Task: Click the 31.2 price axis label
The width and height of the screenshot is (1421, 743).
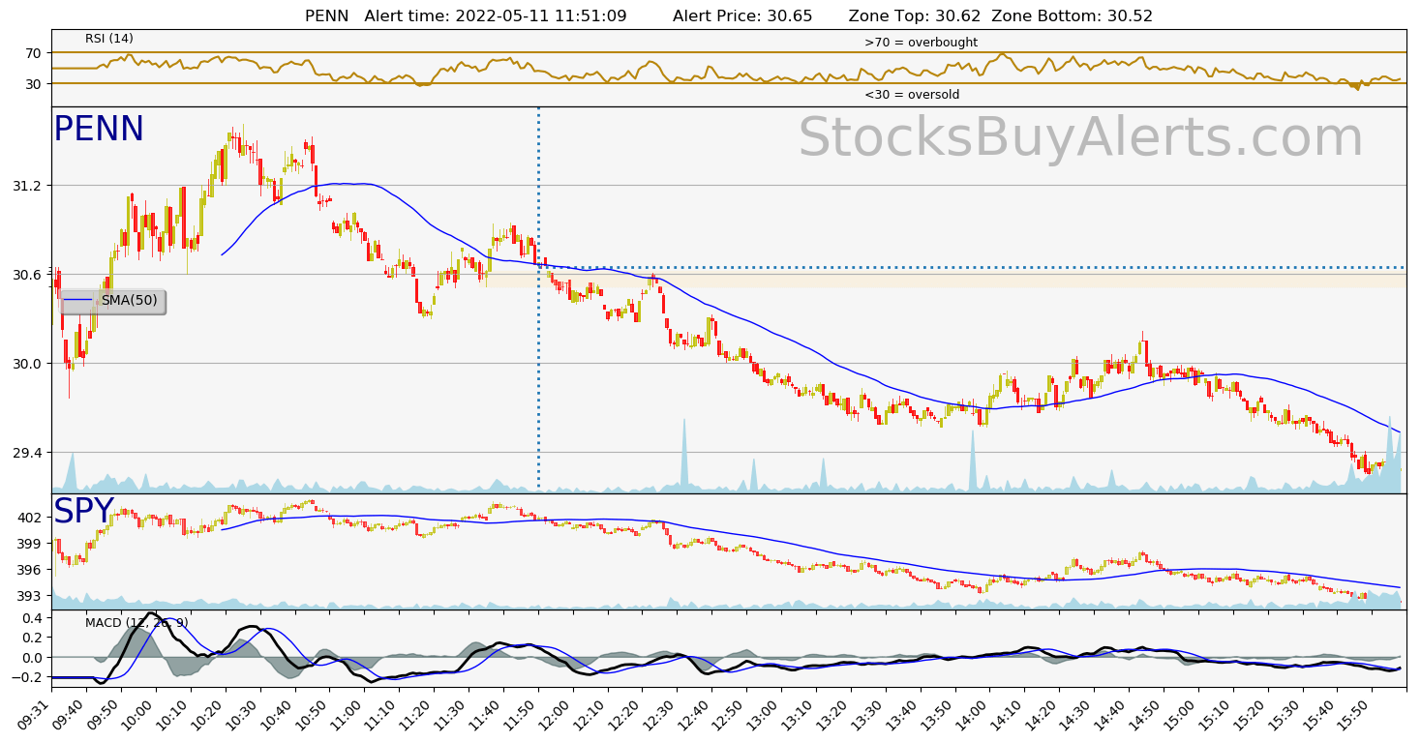Action: [x=29, y=185]
